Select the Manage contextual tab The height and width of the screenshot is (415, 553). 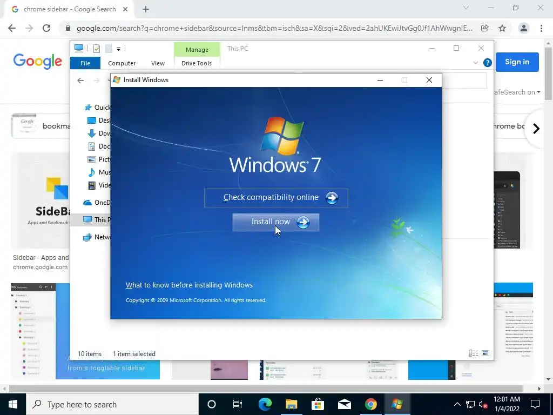pos(197,50)
